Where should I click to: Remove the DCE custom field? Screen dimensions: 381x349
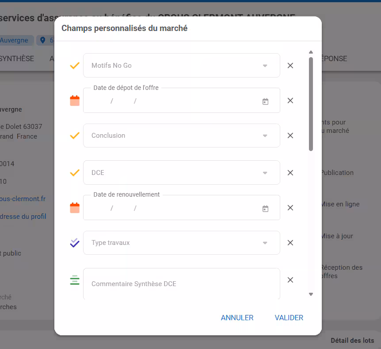coord(290,173)
